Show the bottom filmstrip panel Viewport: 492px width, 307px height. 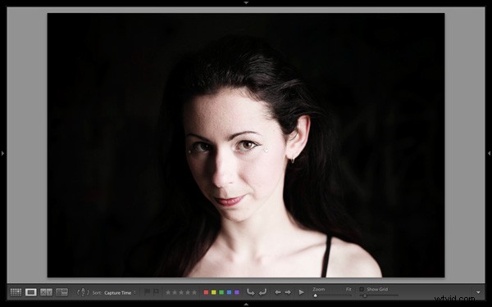pos(246,305)
